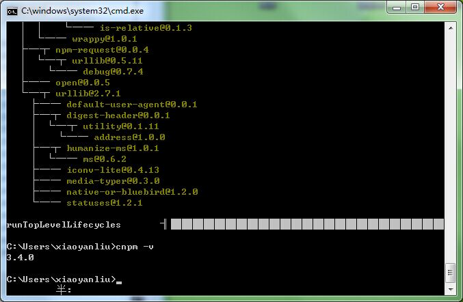
Task: Maximize the cmd.exe window
Action: coord(415,8)
